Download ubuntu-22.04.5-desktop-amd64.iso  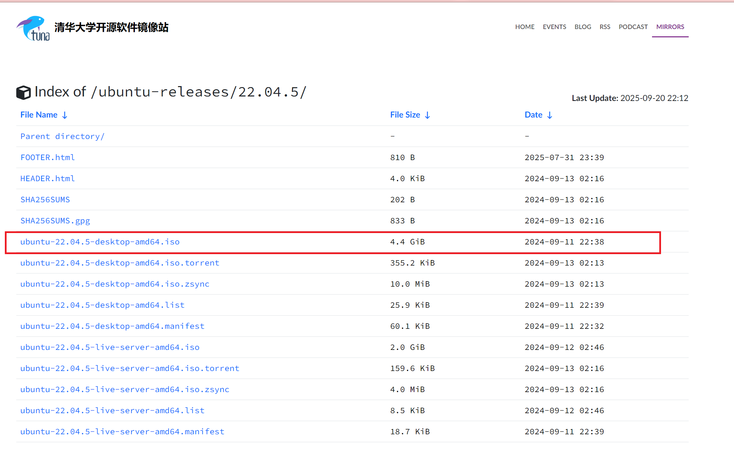click(x=100, y=242)
